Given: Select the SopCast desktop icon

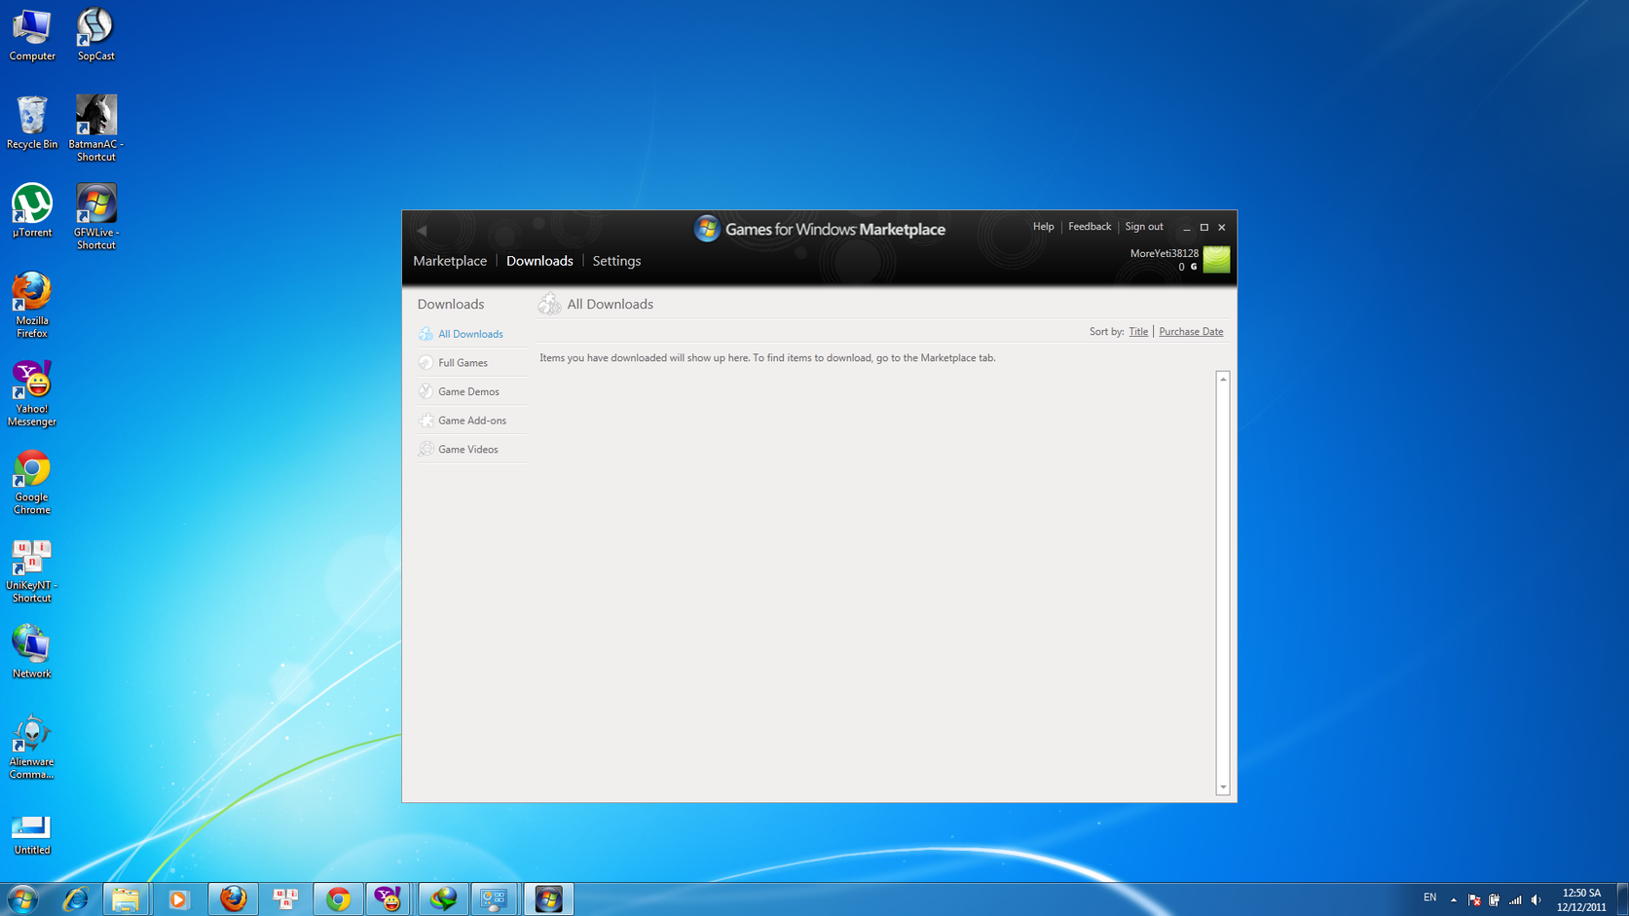Looking at the screenshot, I should pyautogui.click(x=95, y=35).
